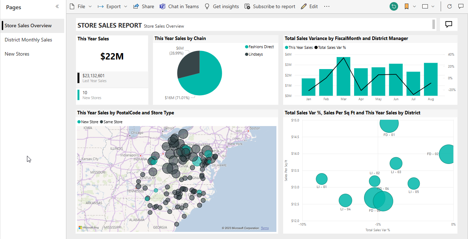Viewport: 468px width, 239px height.
Task: Click the More options ellipsis
Action: click(327, 6)
